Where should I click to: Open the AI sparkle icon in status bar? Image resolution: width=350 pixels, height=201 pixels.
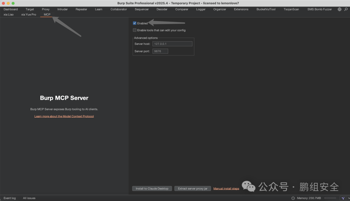point(343,198)
